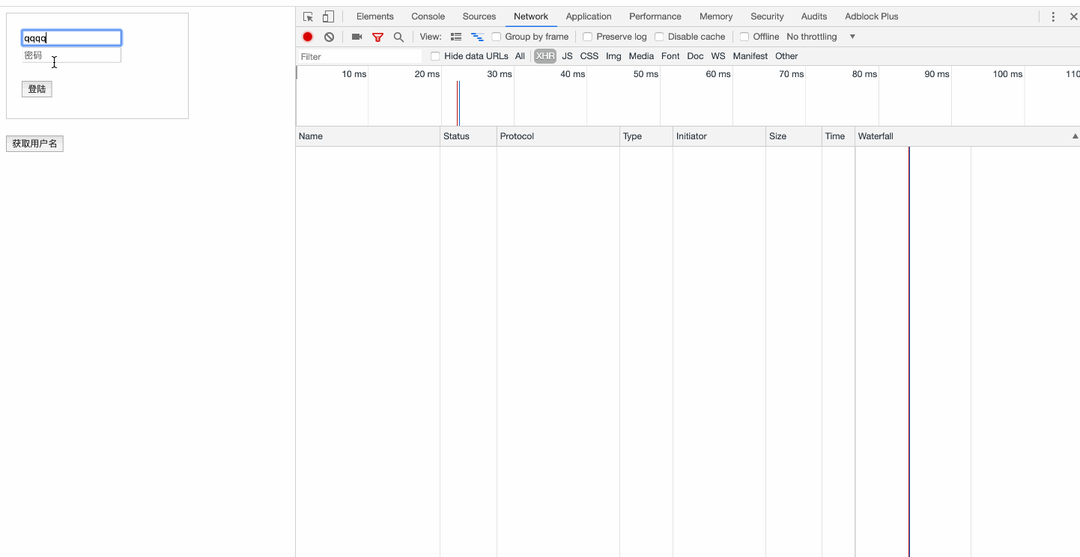This screenshot has height=557, width=1080.
Task: Filter requests by WS type
Action: click(x=718, y=56)
